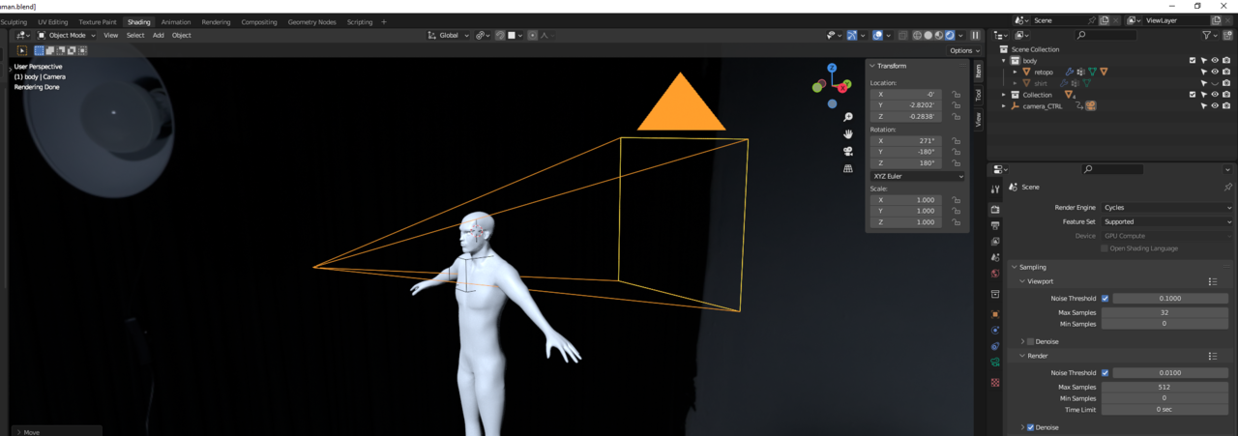Open the XYZ Euler rotation mode dropdown

[x=918, y=176]
